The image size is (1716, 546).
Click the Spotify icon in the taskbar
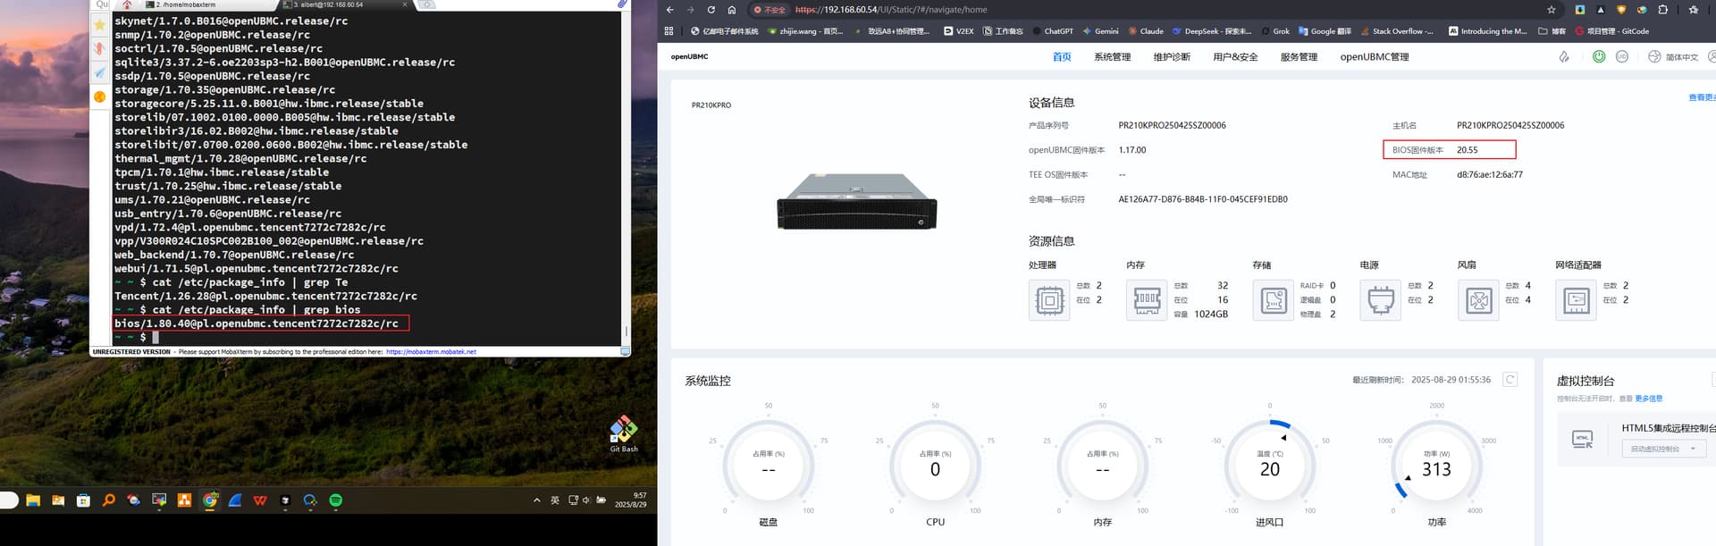click(x=336, y=500)
